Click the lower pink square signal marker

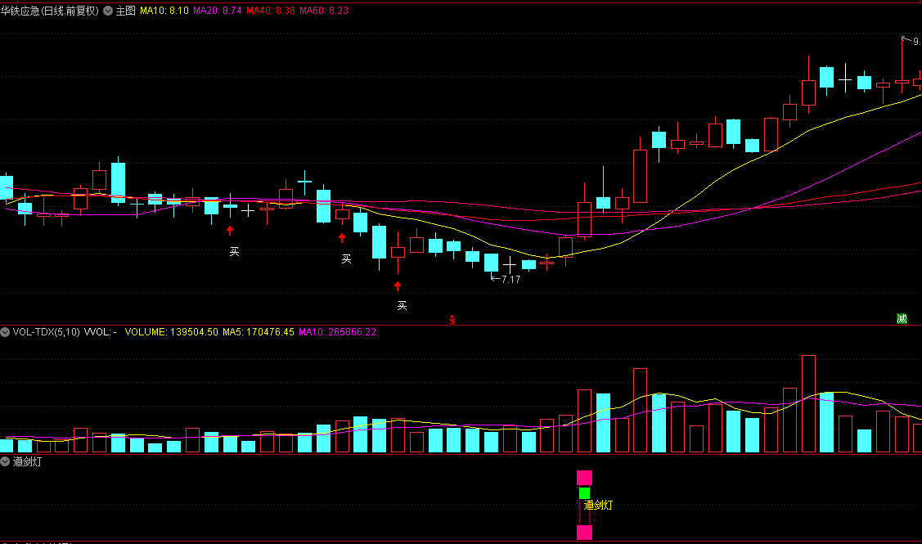click(x=584, y=533)
